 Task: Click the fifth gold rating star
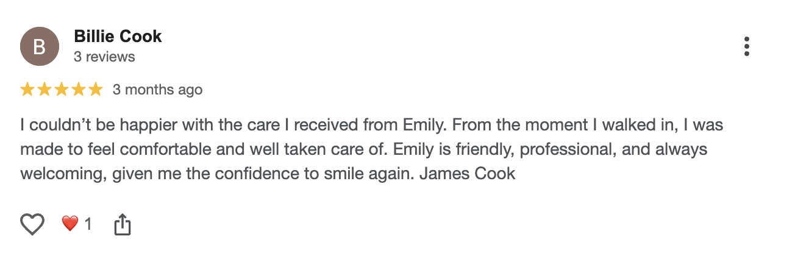96,90
